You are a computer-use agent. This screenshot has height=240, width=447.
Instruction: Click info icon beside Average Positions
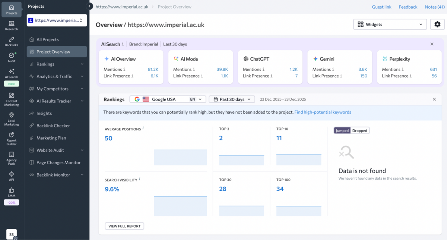[x=143, y=128]
